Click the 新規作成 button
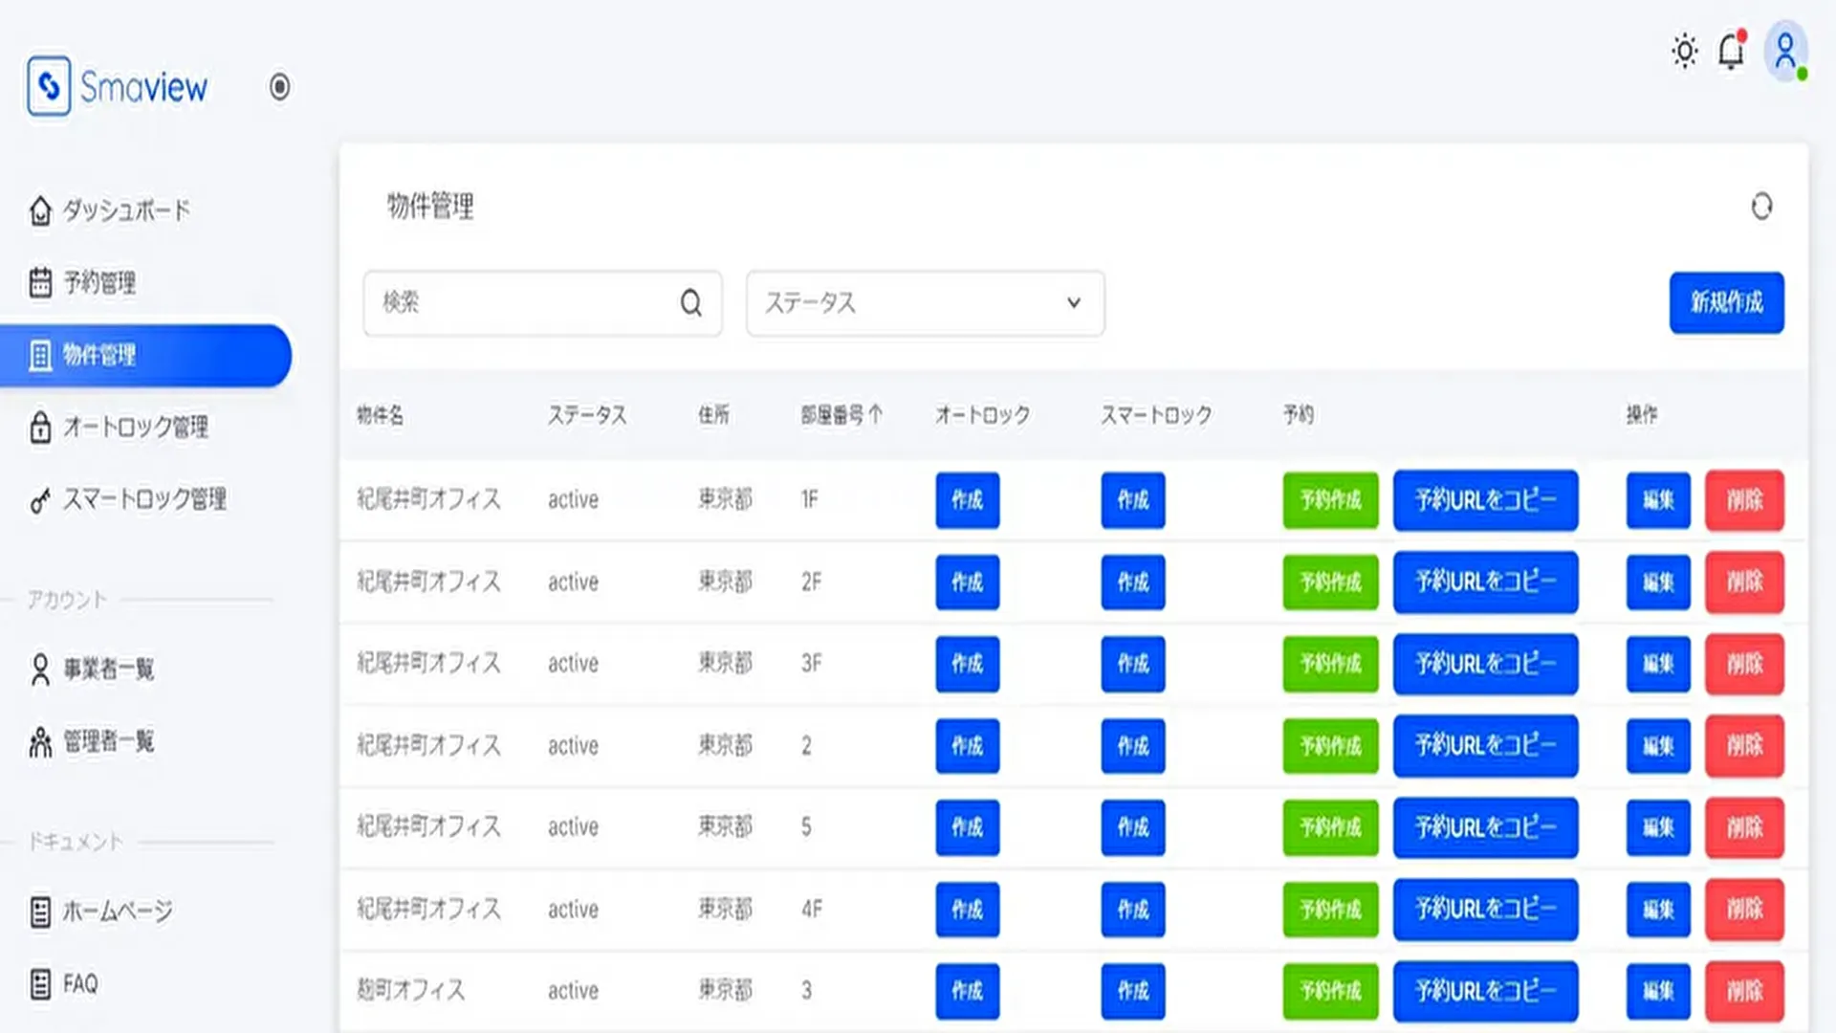Screen dimensions: 1836x1033 1726,302
